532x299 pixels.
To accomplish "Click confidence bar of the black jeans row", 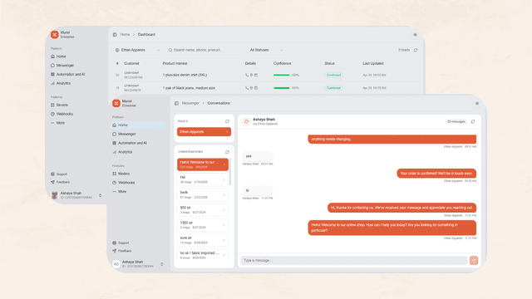I will 281,88.
